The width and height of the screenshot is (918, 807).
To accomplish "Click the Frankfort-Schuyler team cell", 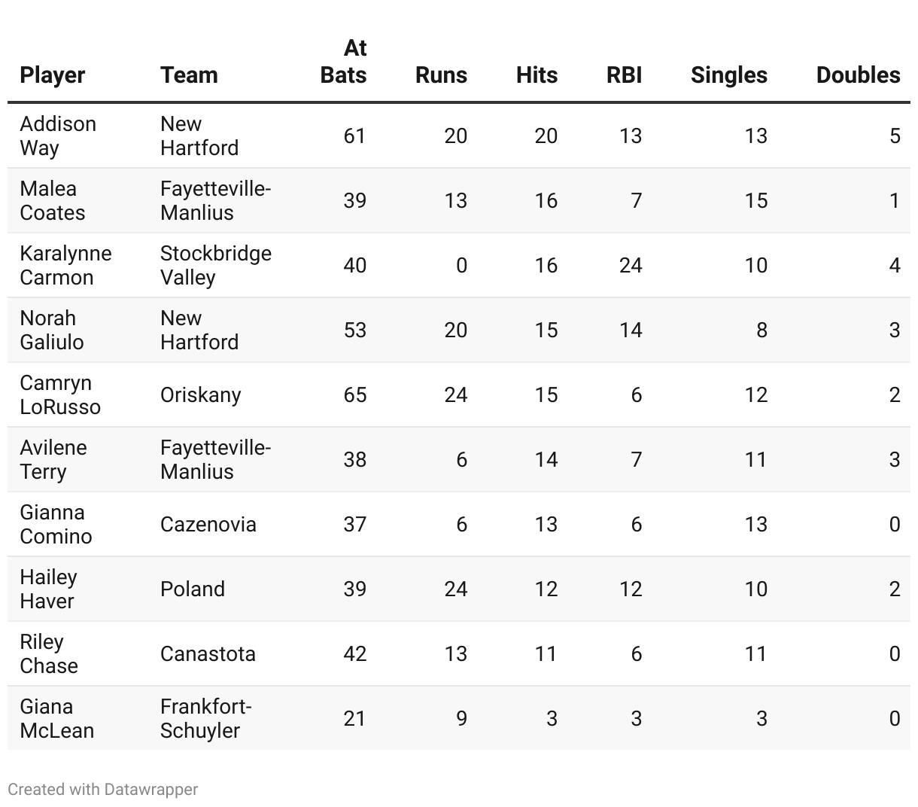I will [x=205, y=718].
